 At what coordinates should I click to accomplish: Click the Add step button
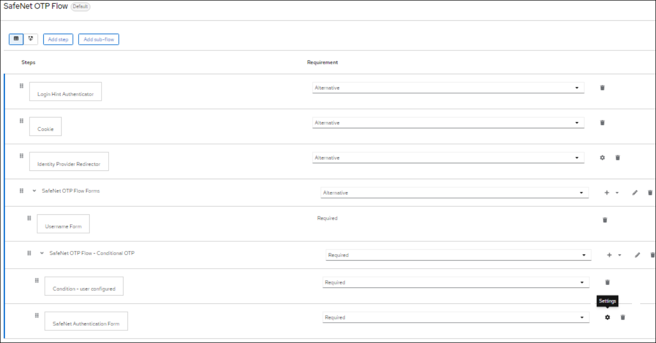[58, 39]
